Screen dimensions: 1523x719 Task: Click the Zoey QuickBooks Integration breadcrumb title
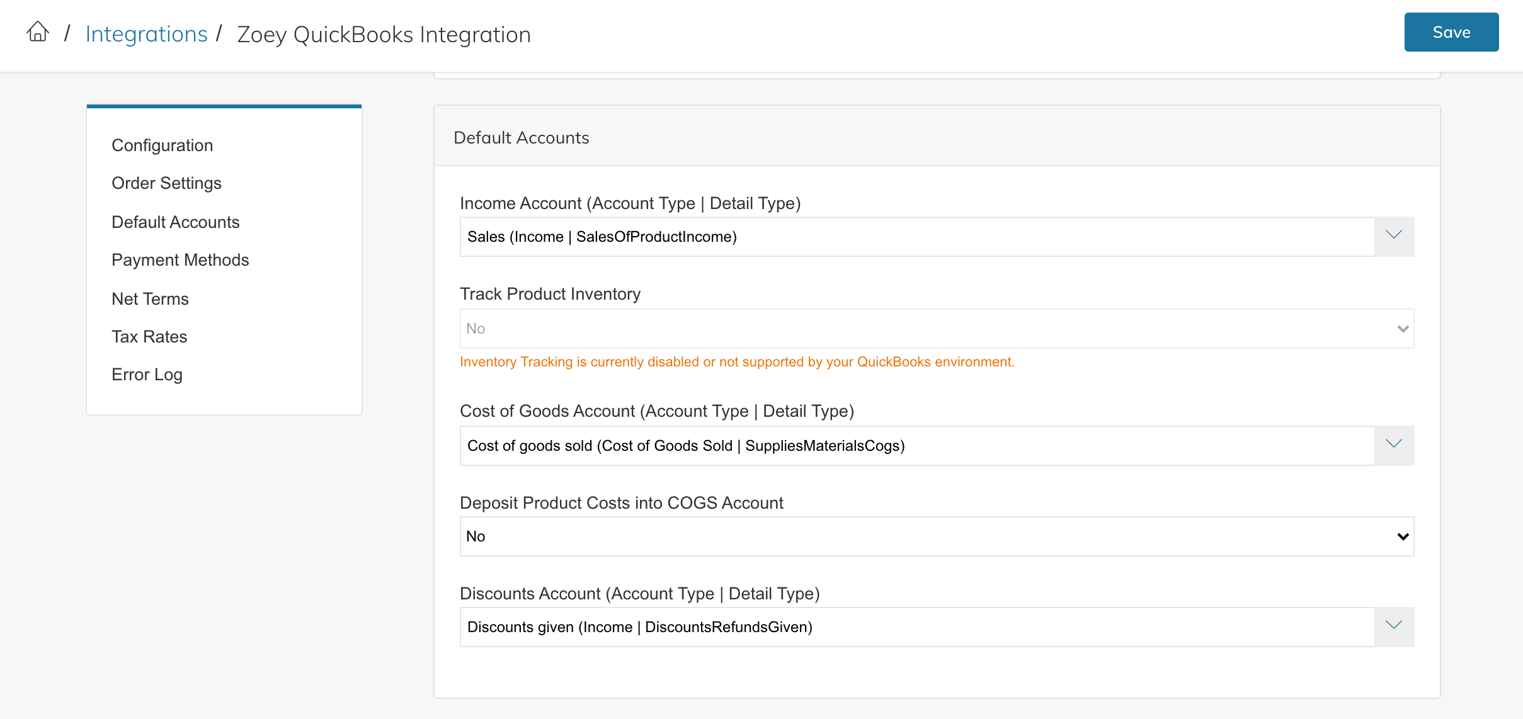(x=384, y=35)
